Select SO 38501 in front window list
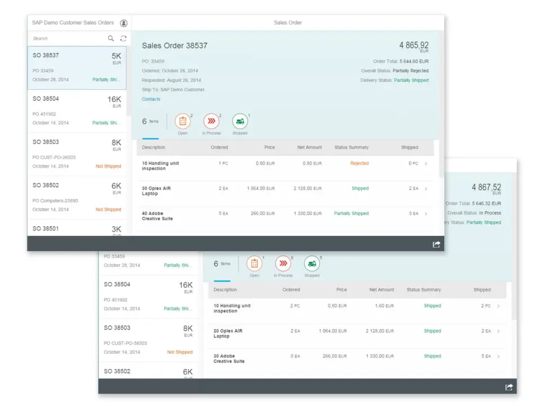The width and height of the screenshot is (544, 409). 77,228
